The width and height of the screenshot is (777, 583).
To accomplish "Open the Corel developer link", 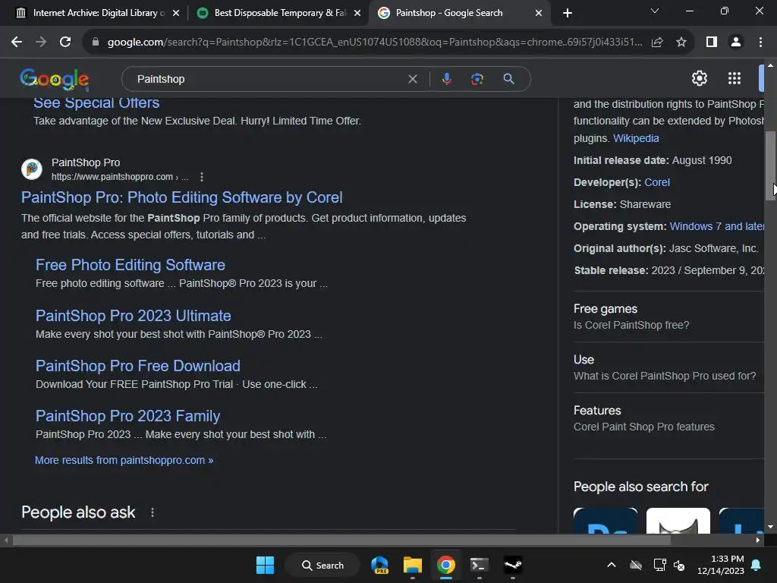I will (x=656, y=182).
